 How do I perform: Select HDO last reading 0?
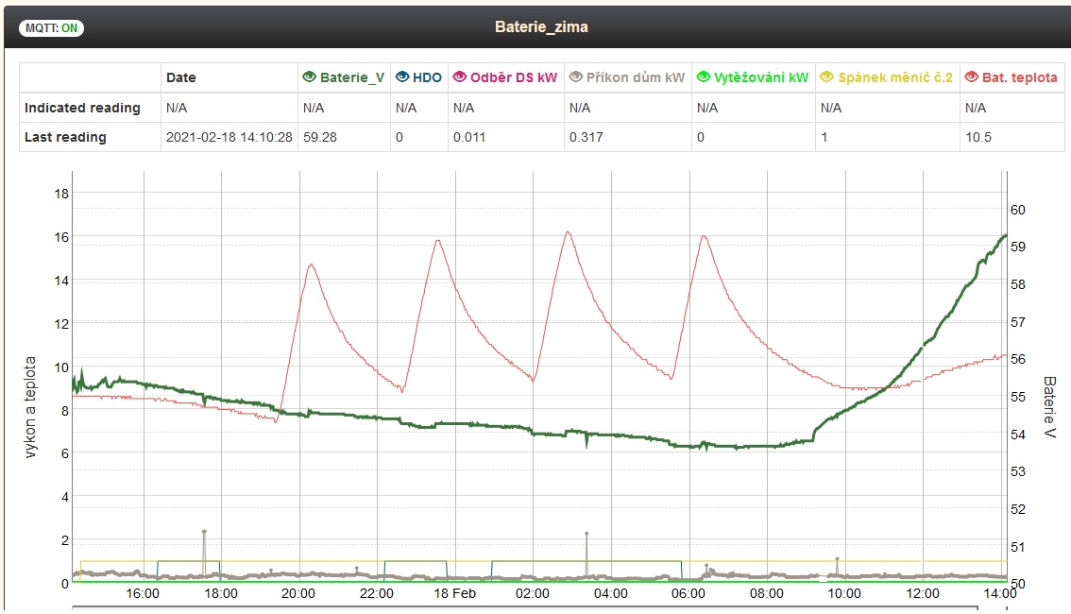[x=399, y=137]
